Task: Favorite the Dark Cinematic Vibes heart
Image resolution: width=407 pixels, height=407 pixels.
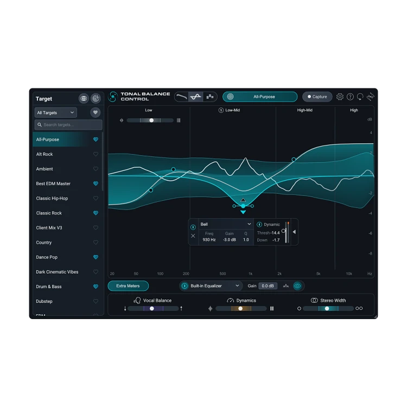Action: coord(96,272)
